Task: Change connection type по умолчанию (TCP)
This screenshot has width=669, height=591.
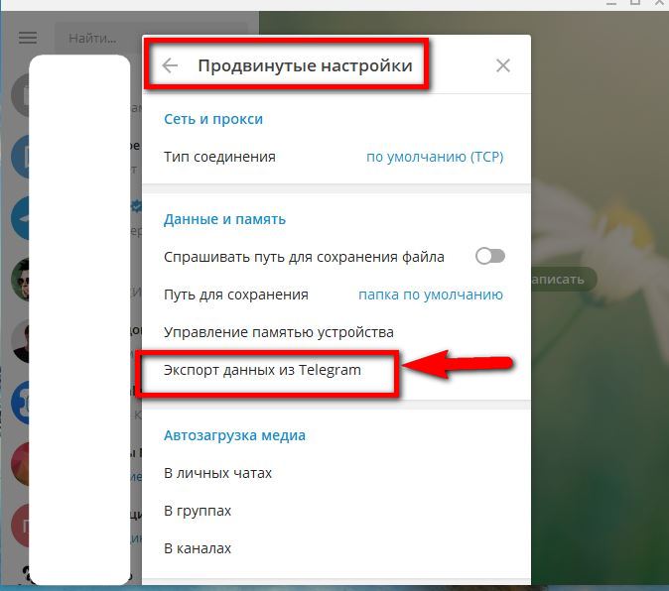Action: coord(435,157)
